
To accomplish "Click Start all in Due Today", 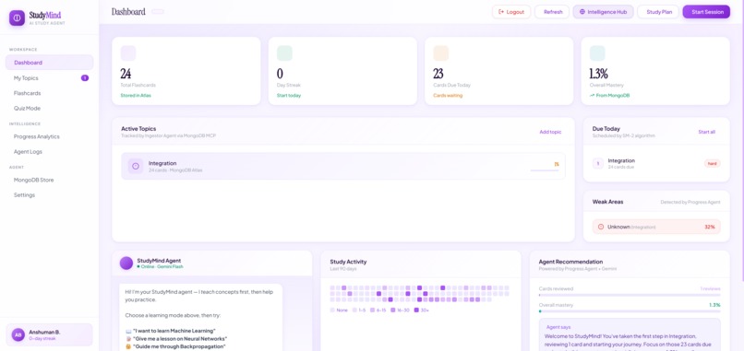I will click(706, 132).
